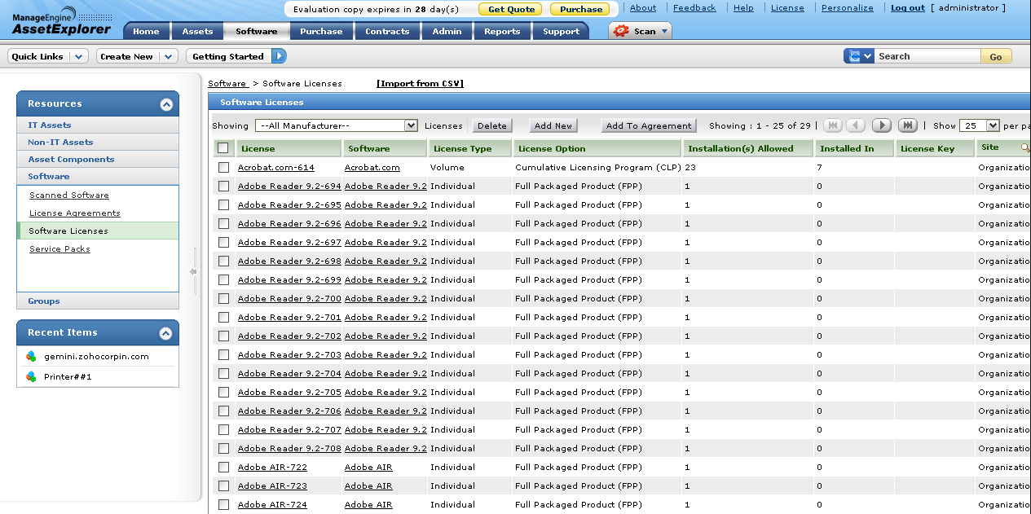Select all licenses with header checkbox
This screenshot has height=514, width=1031.
point(223,148)
